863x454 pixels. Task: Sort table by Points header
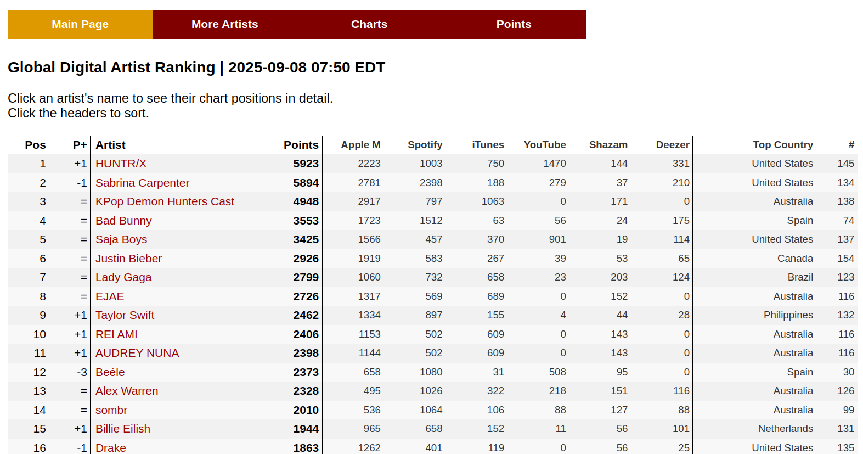[301, 145]
